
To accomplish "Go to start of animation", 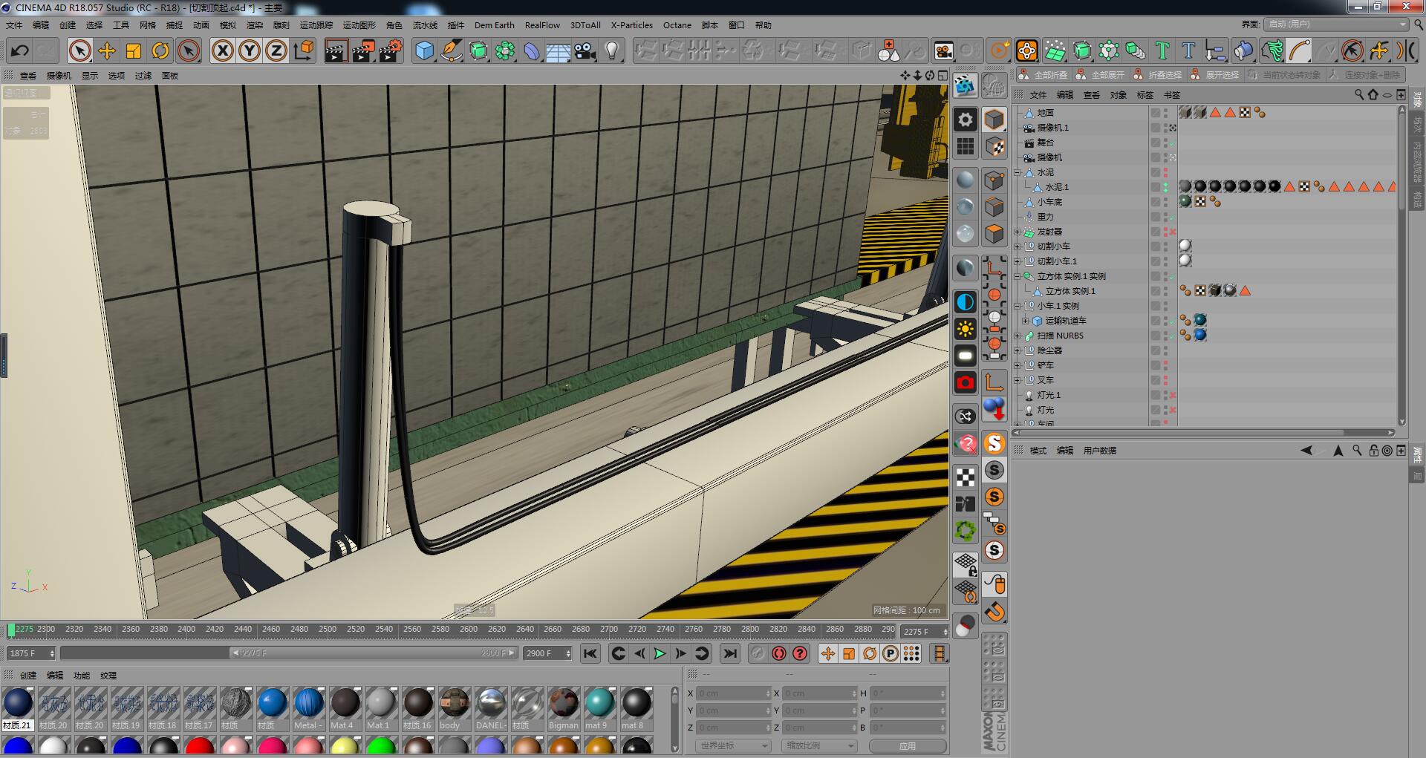I will 590,653.
